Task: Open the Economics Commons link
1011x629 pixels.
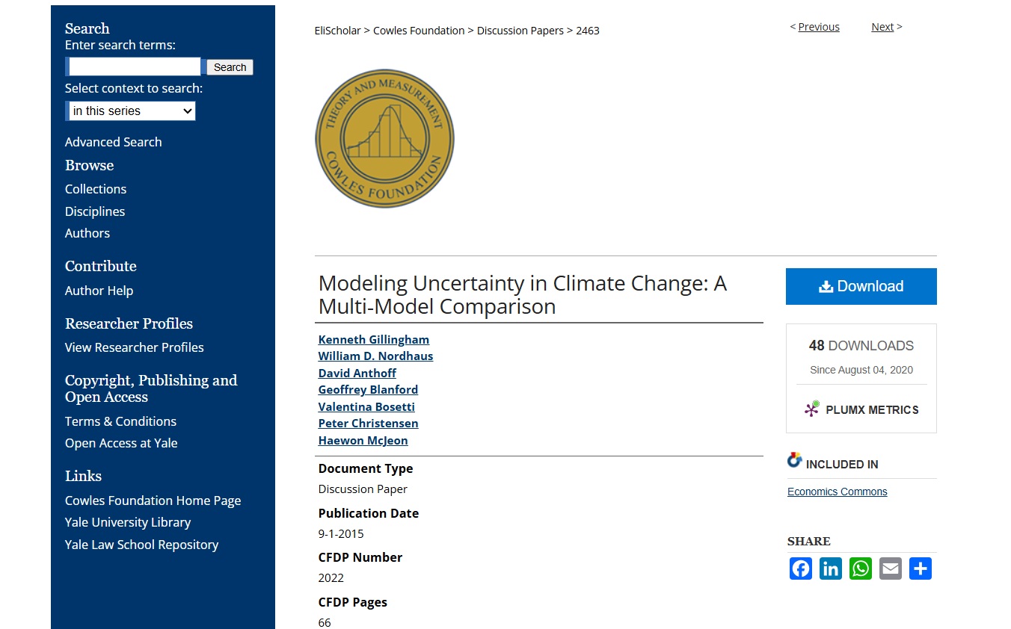Action: click(837, 492)
